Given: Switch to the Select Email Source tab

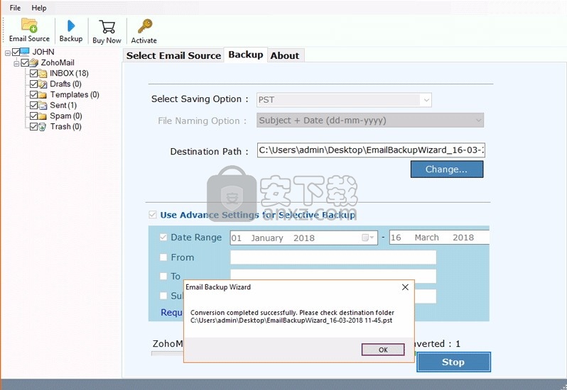Looking at the screenshot, I should coord(173,55).
